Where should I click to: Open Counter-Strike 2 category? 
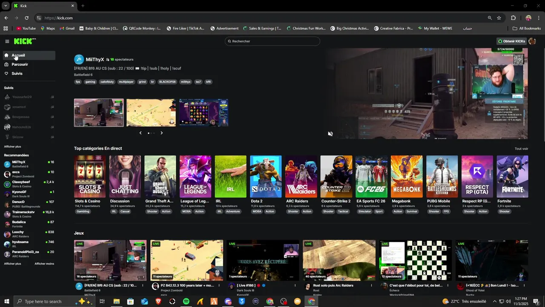coord(336,177)
